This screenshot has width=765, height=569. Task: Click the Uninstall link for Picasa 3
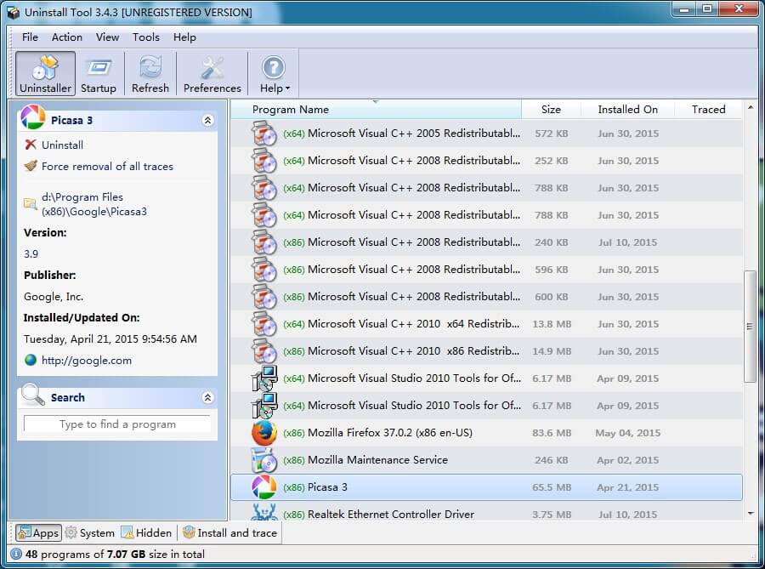click(x=62, y=145)
